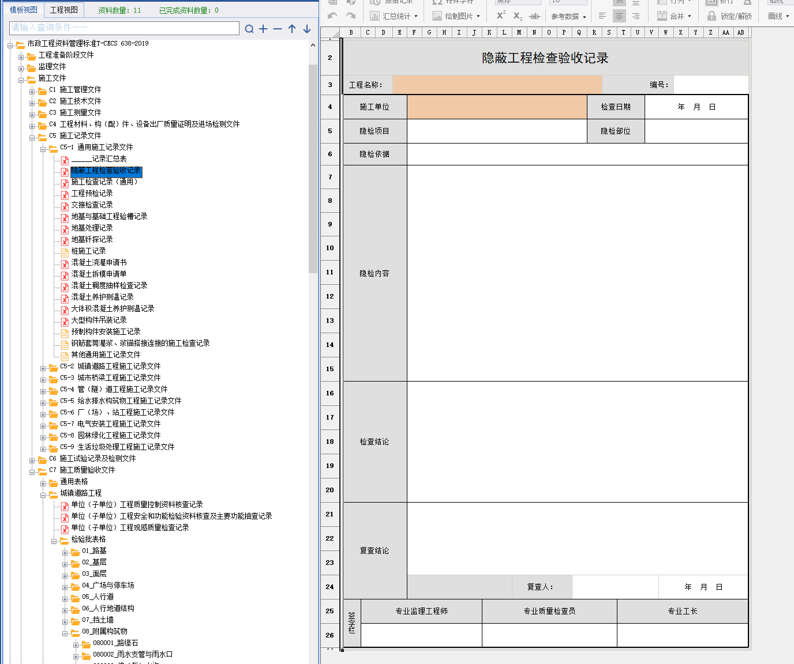Select 单位（子单位）工程观感质量检查记录 item
This screenshot has height=664, width=794.
click(x=130, y=527)
